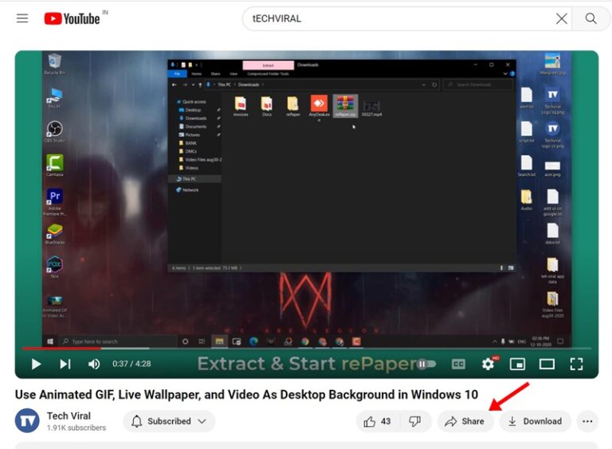Open the Tech Viral channel name link

coord(69,416)
